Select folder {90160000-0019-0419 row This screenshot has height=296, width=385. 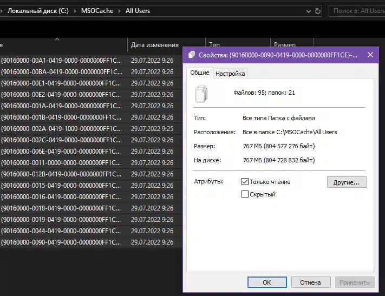tap(91, 219)
